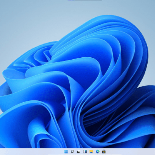Click the blue-green swirl Edge icon
The image size is (155, 155).
click(x=98, y=152)
